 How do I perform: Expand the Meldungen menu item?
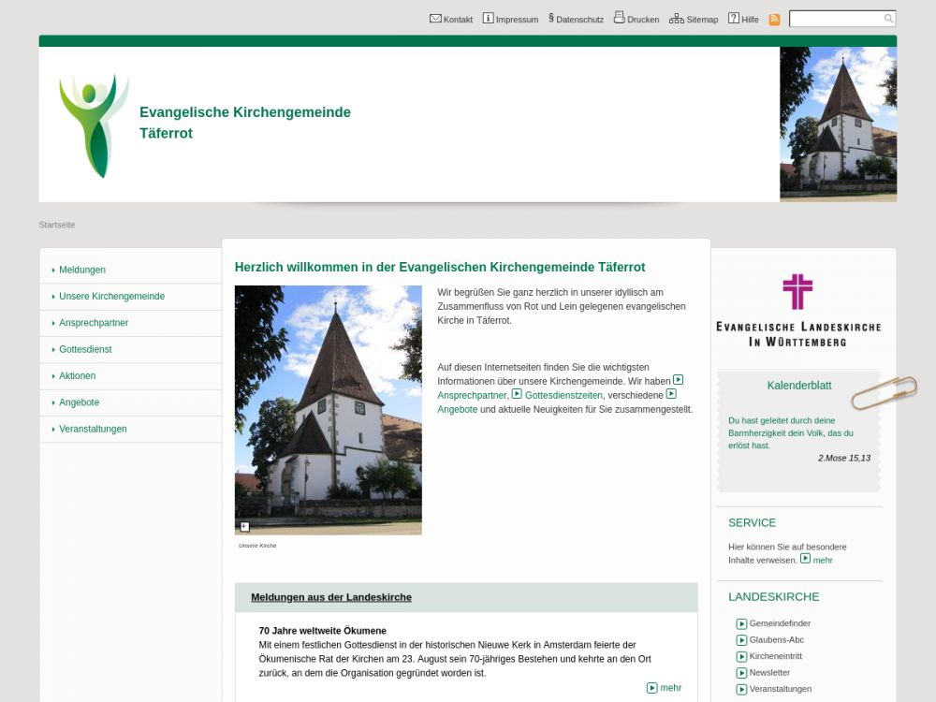click(x=82, y=270)
